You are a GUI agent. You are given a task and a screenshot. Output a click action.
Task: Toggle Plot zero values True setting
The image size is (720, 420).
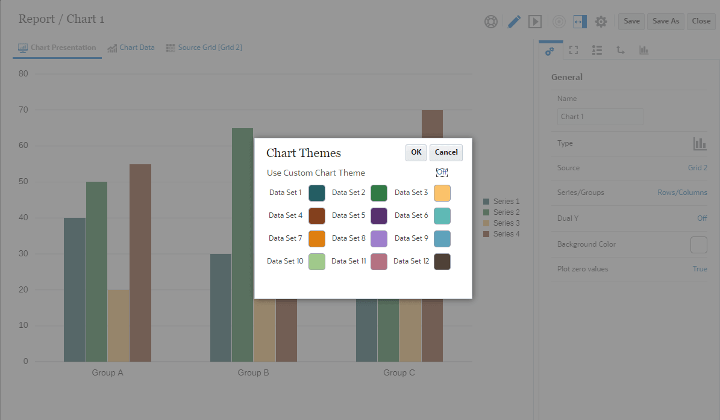tap(700, 269)
